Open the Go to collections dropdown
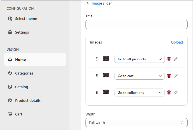Screen dimensions: 193x130 coord(140,92)
